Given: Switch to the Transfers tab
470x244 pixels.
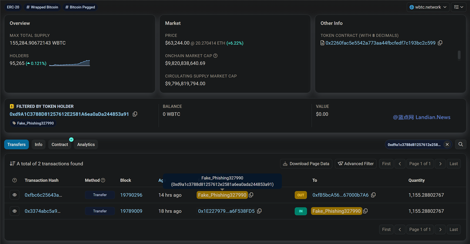Looking at the screenshot, I should tap(17, 144).
